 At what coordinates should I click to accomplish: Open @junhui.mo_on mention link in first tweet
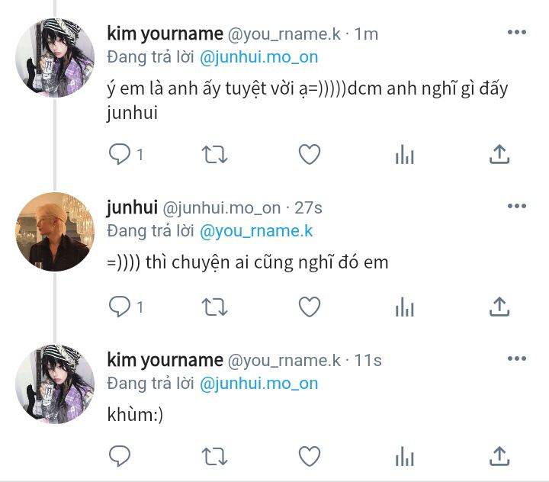[258, 57]
